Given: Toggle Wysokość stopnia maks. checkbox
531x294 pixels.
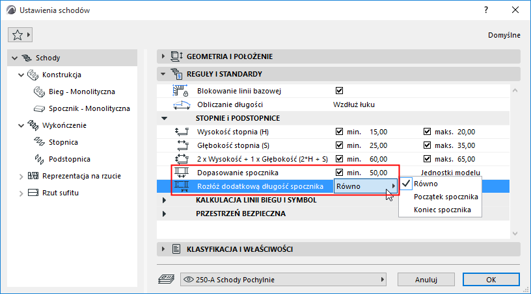Looking at the screenshot, I should click(427, 132).
